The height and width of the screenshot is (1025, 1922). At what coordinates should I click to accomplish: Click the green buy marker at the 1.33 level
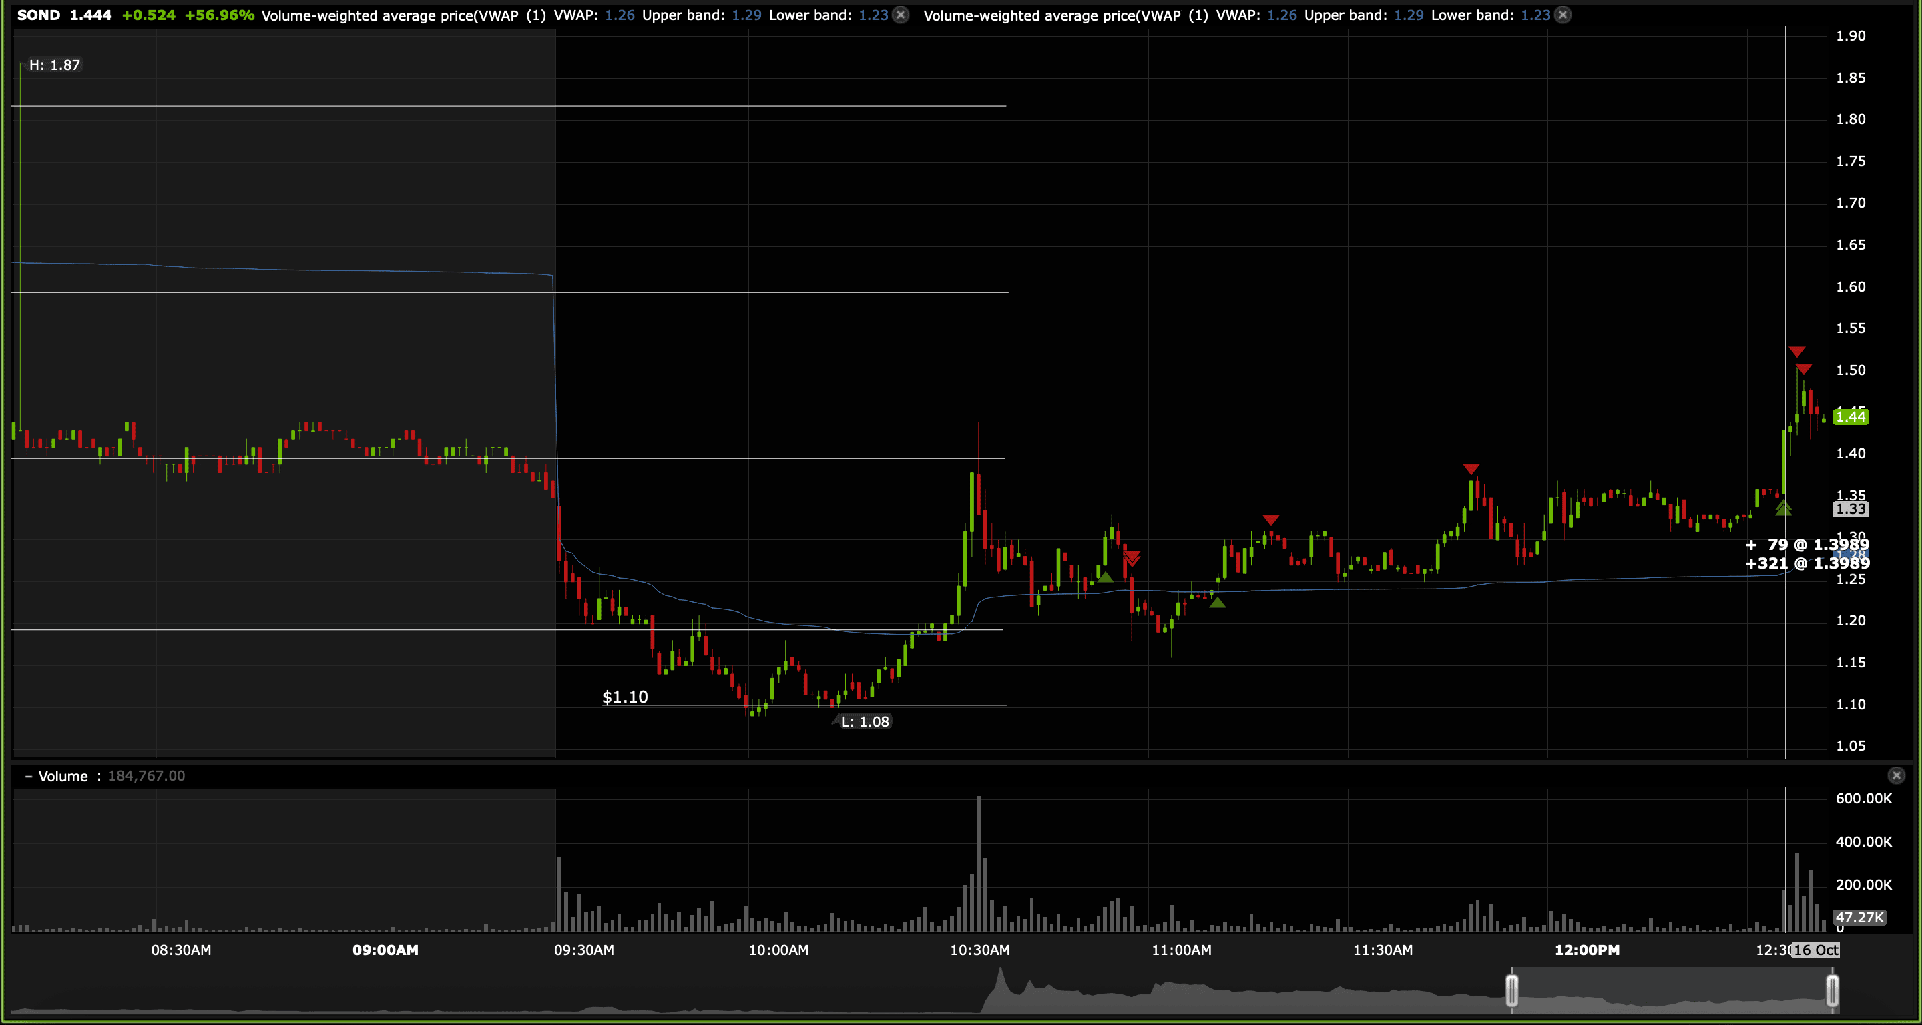(1783, 508)
